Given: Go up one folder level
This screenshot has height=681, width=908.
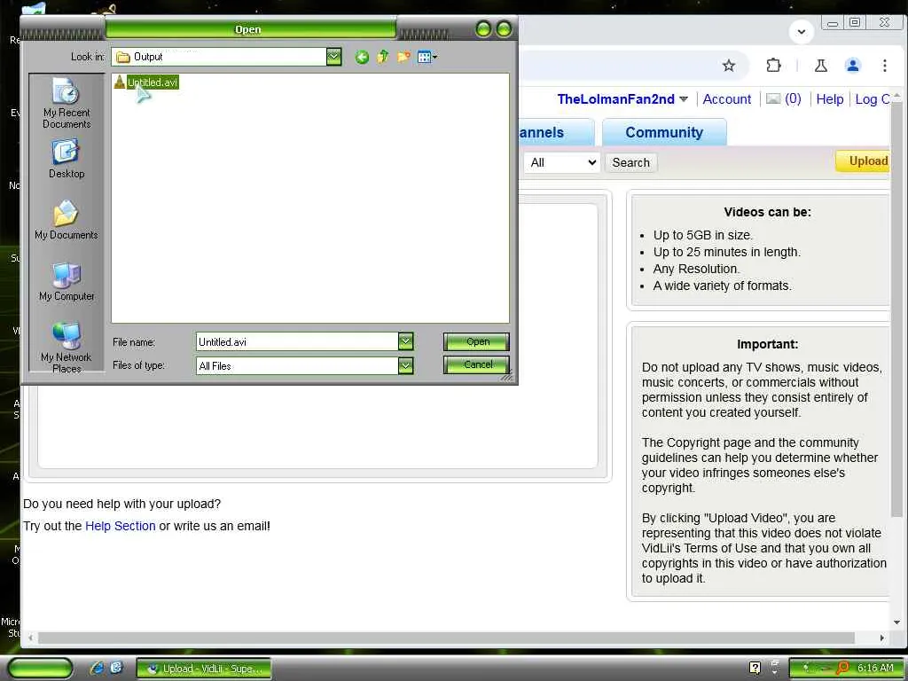Looking at the screenshot, I should pos(383,57).
